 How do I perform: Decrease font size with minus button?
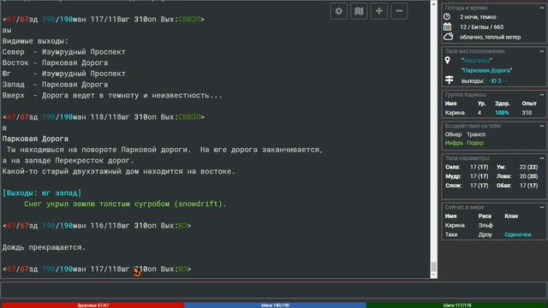(x=399, y=11)
